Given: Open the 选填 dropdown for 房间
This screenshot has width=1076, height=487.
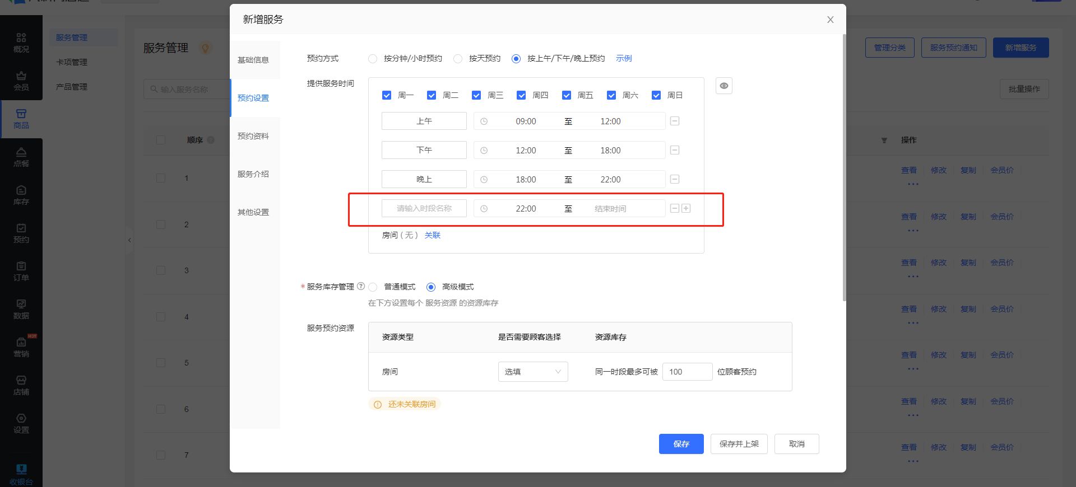Looking at the screenshot, I should click(x=533, y=372).
